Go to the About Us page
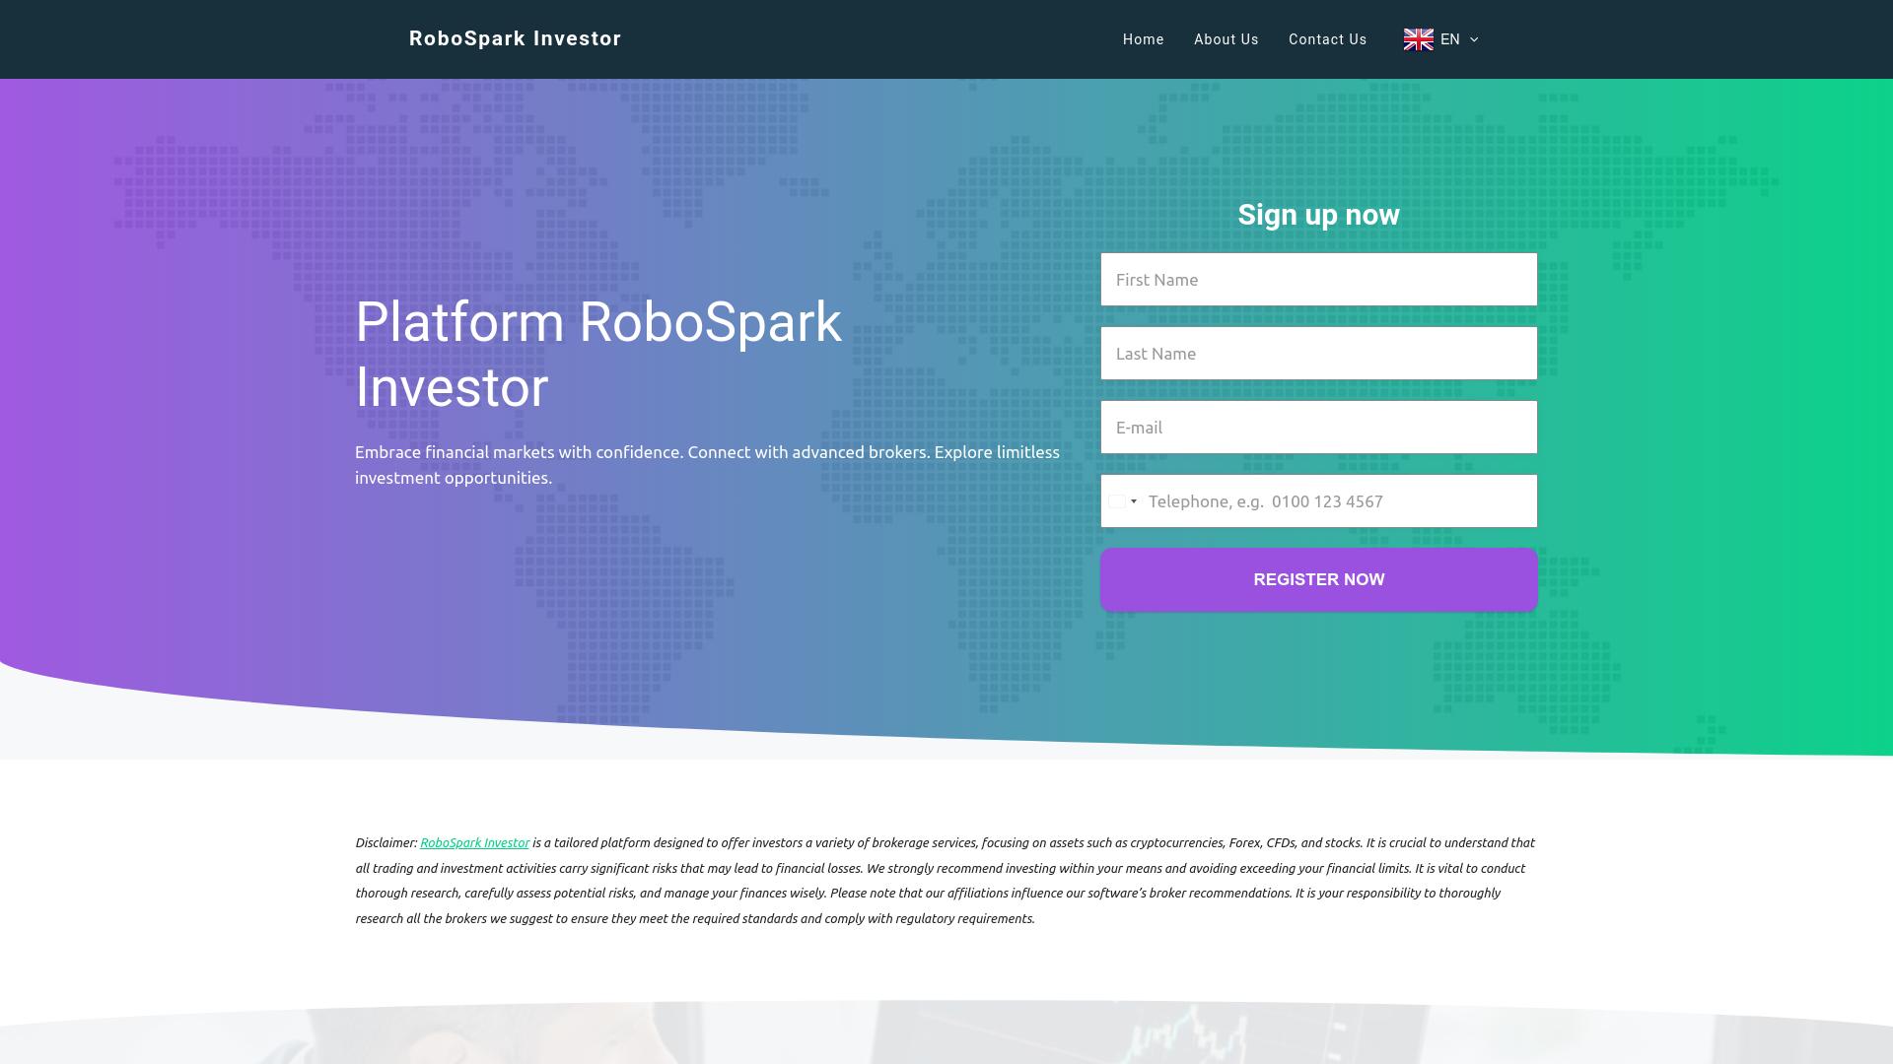1893x1064 pixels. tap(1226, 39)
